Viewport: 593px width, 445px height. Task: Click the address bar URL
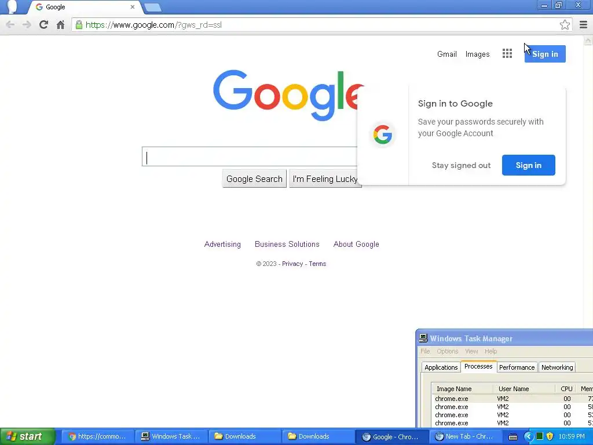(153, 25)
